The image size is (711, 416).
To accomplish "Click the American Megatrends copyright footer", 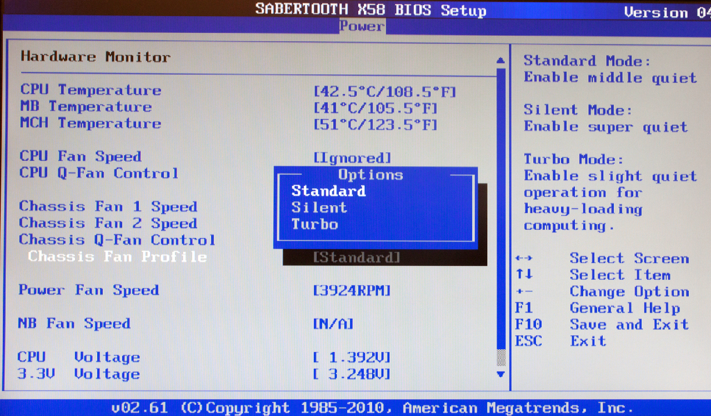I will [x=372, y=408].
